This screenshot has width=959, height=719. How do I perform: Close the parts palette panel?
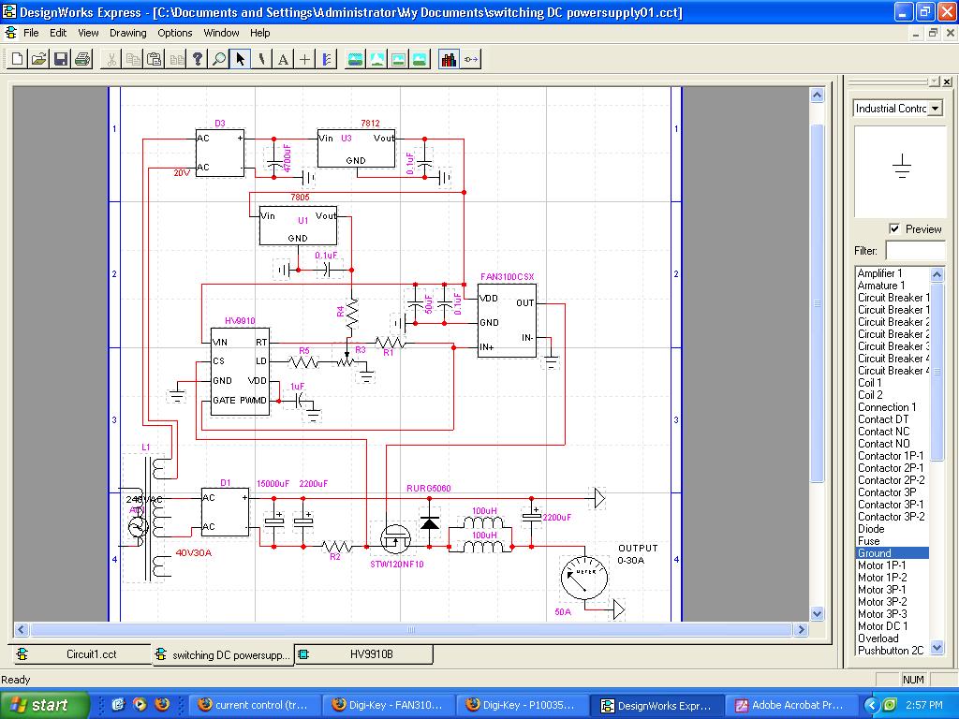[947, 81]
